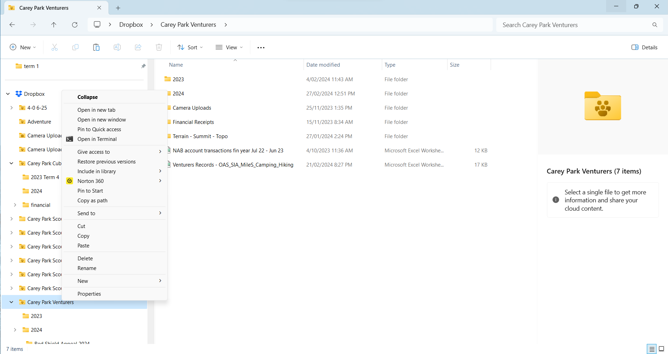Close the Carey Park Venturers tab
Viewport: 668px width, 354px height.
pos(99,8)
